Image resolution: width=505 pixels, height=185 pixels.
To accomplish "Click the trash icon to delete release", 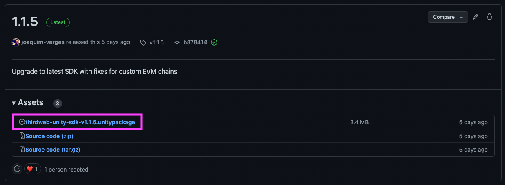I will (x=489, y=17).
